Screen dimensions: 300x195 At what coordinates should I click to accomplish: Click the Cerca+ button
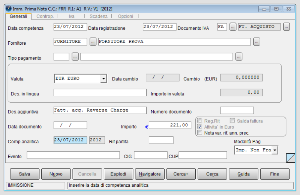click(x=181, y=174)
